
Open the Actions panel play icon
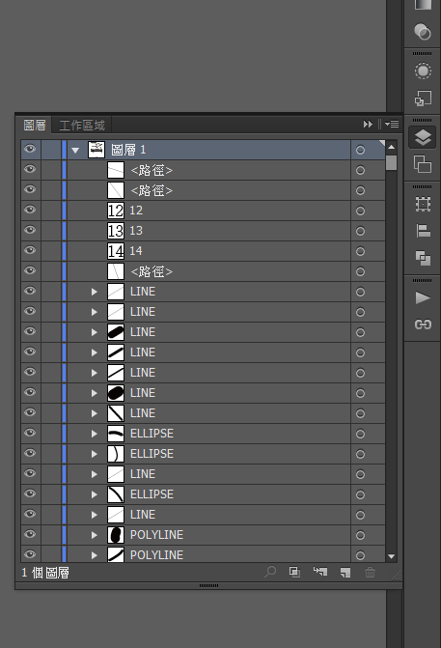click(423, 298)
